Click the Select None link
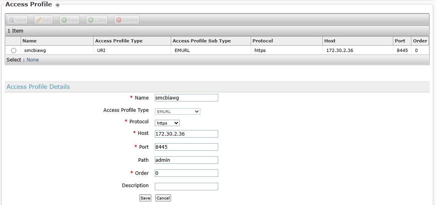The height and width of the screenshot is (205, 436). click(x=32, y=60)
